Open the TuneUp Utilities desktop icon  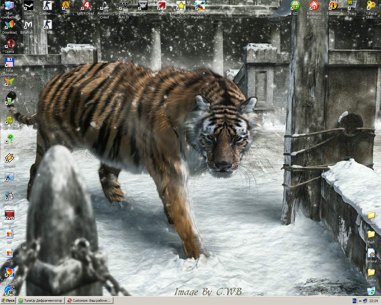tap(371, 10)
